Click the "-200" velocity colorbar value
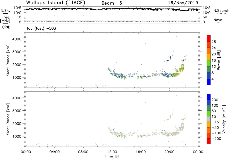 click(216, 139)
